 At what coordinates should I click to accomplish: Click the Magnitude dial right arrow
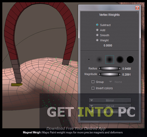[120, 74]
